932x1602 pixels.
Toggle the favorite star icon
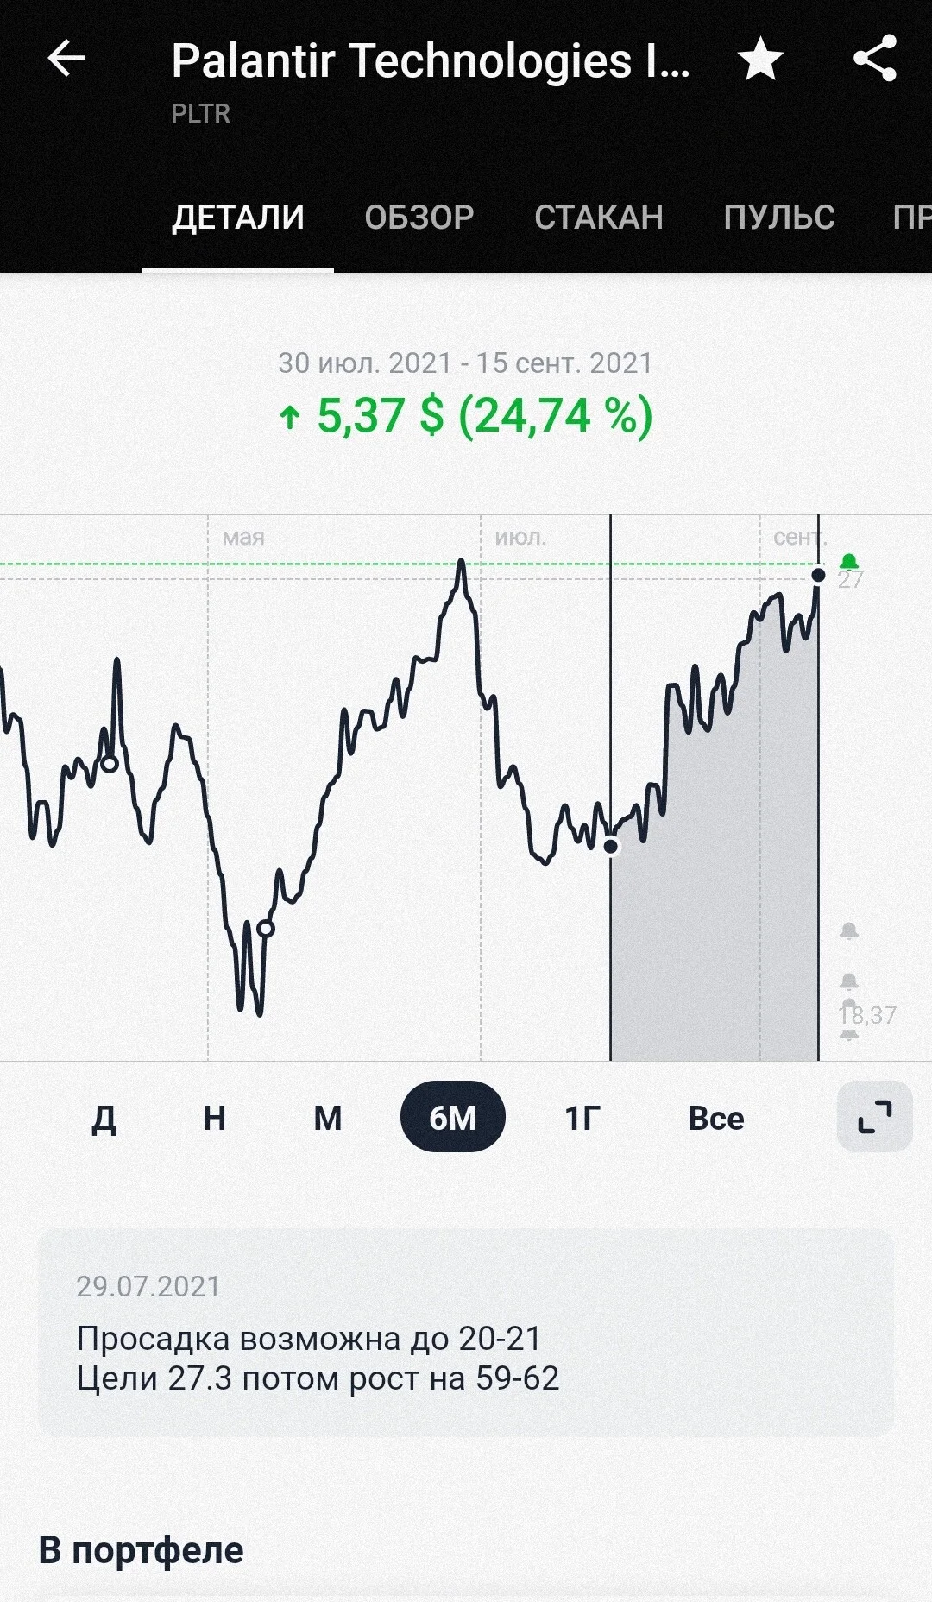pyautogui.click(x=760, y=59)
